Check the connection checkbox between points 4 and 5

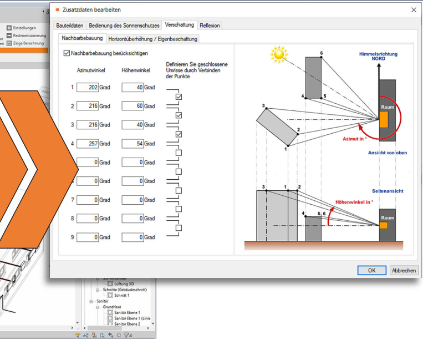coord(179,153)
